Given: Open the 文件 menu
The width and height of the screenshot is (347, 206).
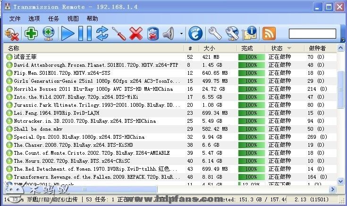Looking at the screenshot, I should [x=15, y=19].
